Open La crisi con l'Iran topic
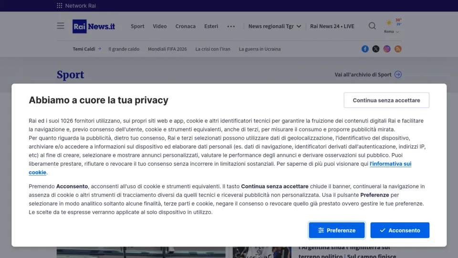Image resolution: width=458 pixels, height=258 pixels. pyautogui.click(x=213, y=49)
